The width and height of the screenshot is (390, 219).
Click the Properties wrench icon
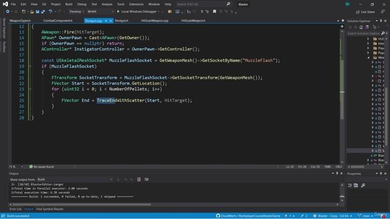click(x=363, y=185)
